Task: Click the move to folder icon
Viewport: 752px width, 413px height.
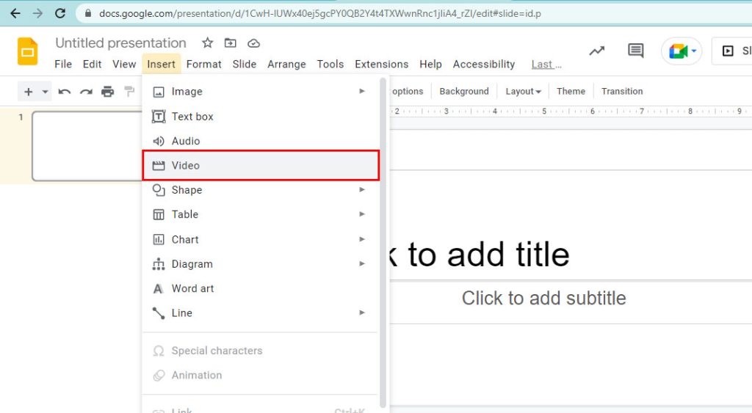Action: click(x=231, y=43)
